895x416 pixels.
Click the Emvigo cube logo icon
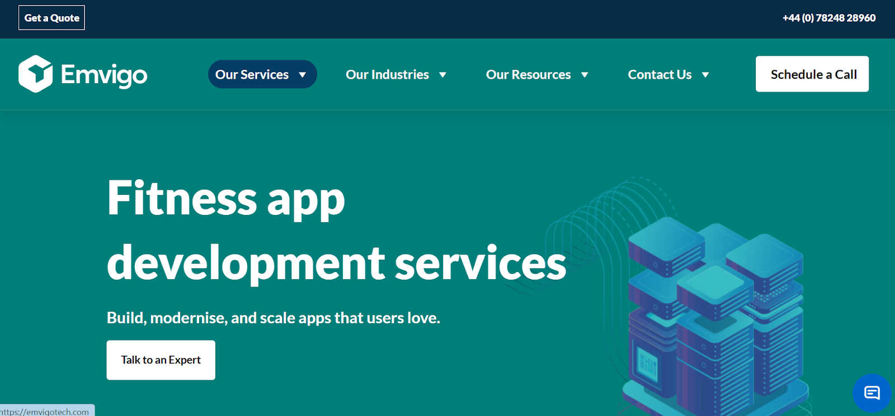(x=35, y=74)
